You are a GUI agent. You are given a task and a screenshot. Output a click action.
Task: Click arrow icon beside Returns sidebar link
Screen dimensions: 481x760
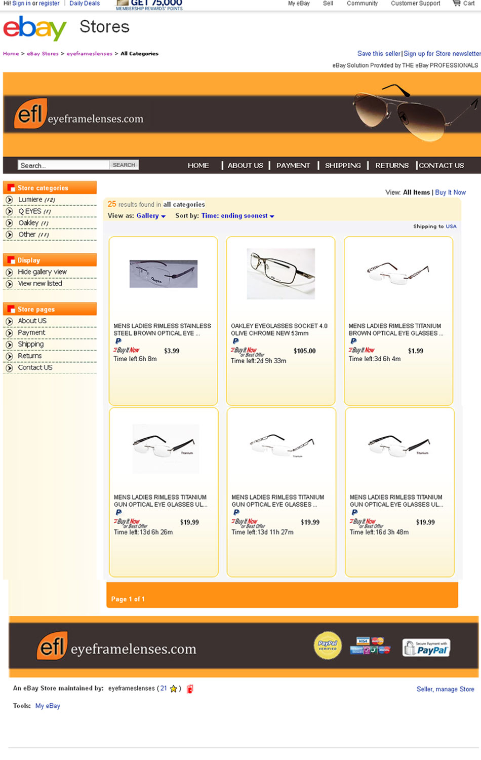(9, 356)
